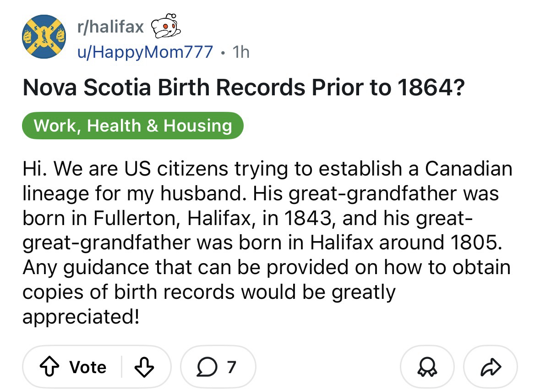Click the r/halifax community avatar

44,39
